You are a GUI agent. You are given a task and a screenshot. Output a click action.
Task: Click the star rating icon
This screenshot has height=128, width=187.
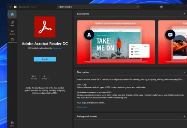click(x=35, y=76)
